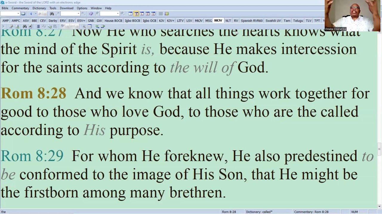Switch to the KJV translation tab
The image size is (382, 214).
point(161,21)
